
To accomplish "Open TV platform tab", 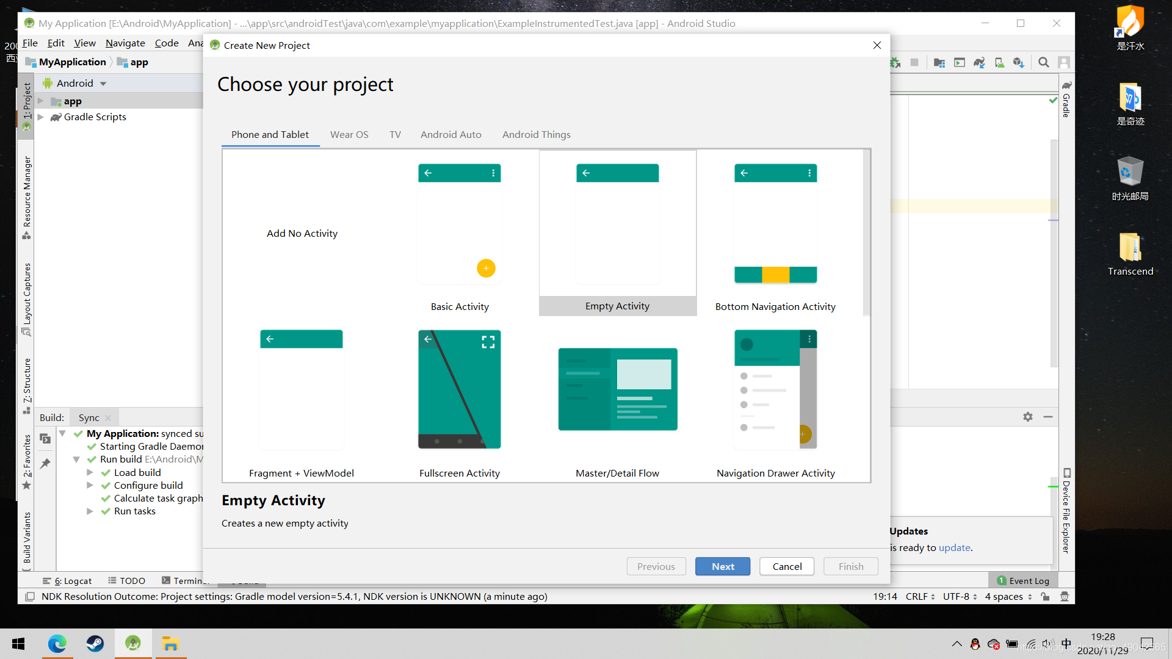I will tap(394, 134).
